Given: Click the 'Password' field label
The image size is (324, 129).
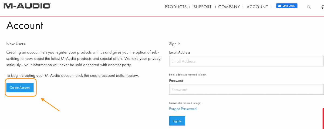Looking at the screenshot, I should tap(176, 81).
